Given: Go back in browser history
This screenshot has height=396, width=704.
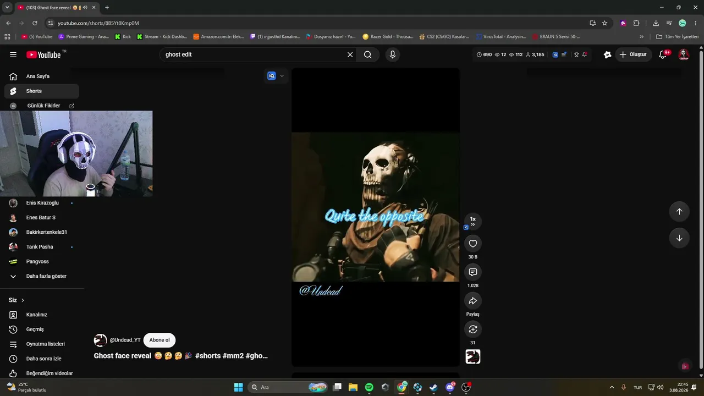Looking at the screenshot, I should 8,23.
